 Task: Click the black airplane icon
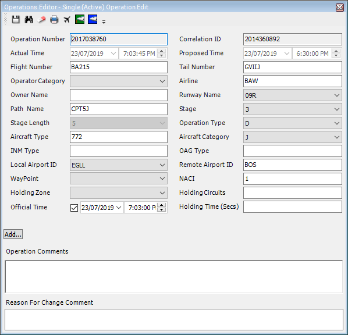[x=67, y=20]
